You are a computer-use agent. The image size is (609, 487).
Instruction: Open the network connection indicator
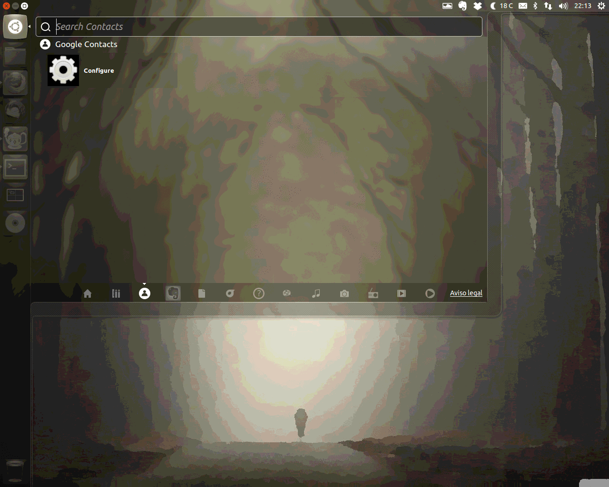point(548,6)
